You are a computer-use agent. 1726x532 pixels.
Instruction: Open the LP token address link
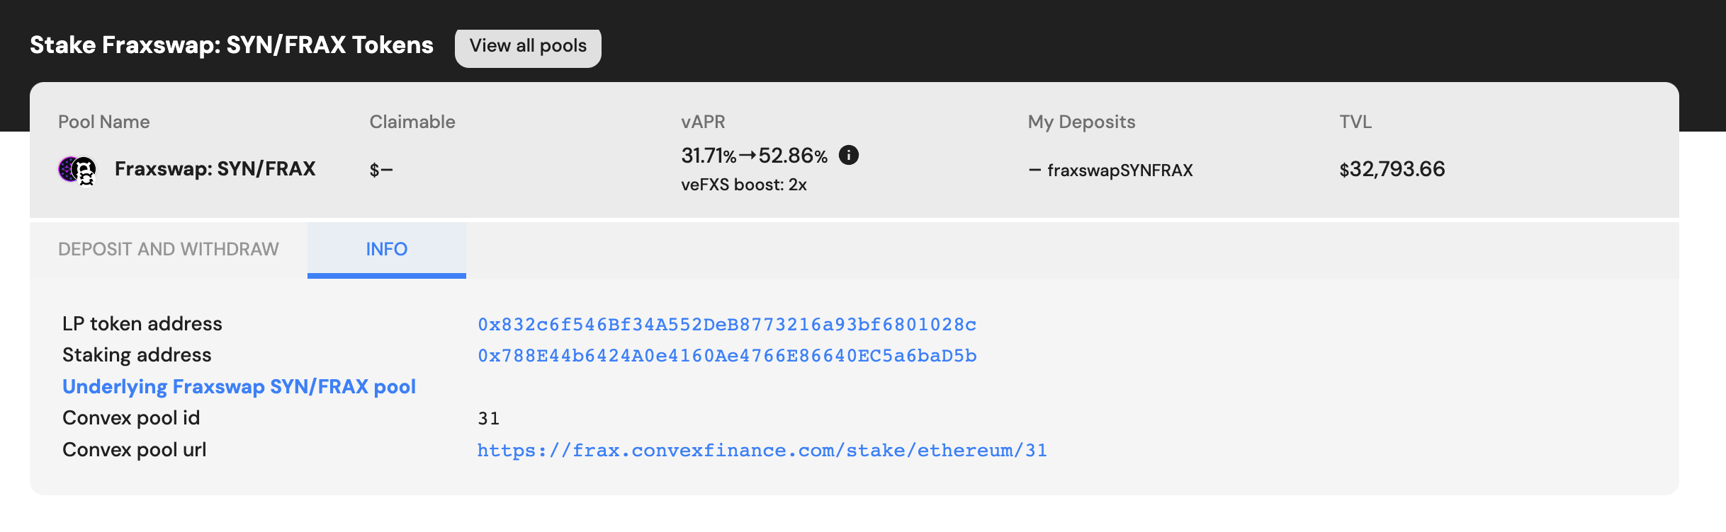tap(726, 325)
